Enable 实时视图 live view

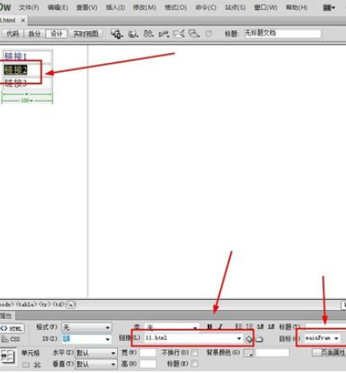(86, 34)
